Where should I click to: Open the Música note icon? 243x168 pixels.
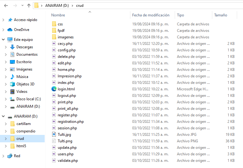click(12, 77)
